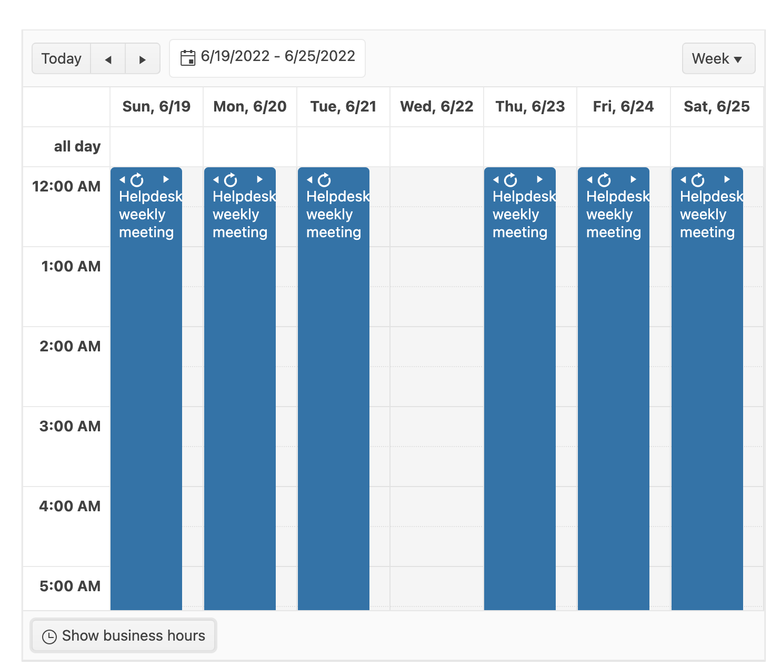Screen dimensions: 781x668
Task: Open Monday's Helpdesk weekly meeting event
Action: pos(239,368)
